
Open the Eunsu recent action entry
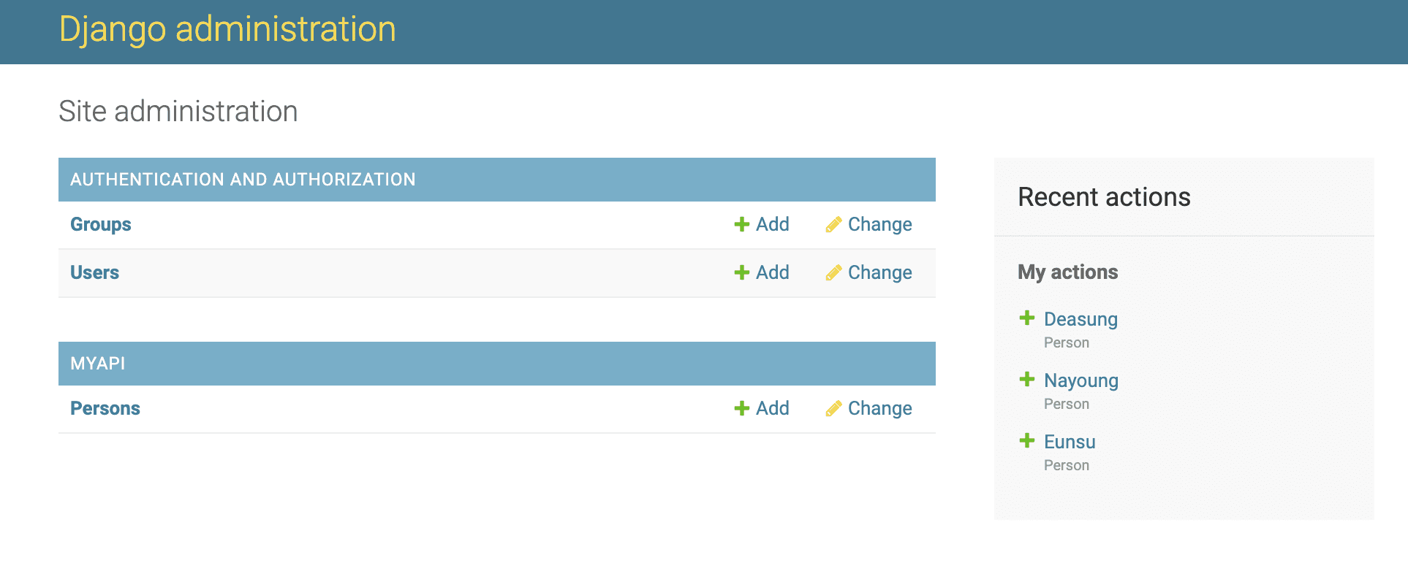point(1070,442)
